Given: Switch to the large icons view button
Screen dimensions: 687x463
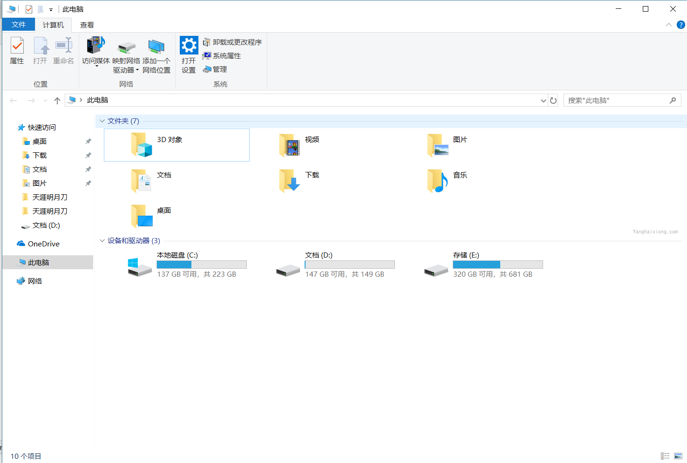Looking at the screenshot, I should click(678, 456).
